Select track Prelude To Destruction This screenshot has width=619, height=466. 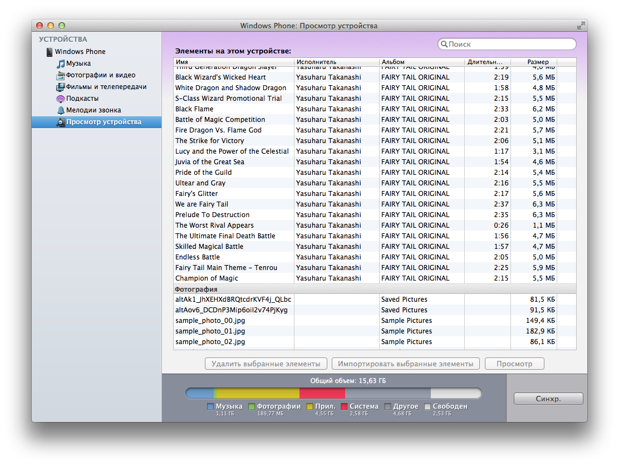pyautogui.click(x=375, y=215)
